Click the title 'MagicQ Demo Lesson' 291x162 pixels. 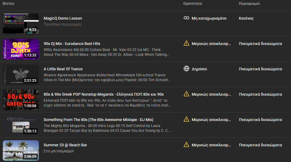[63, 18]
